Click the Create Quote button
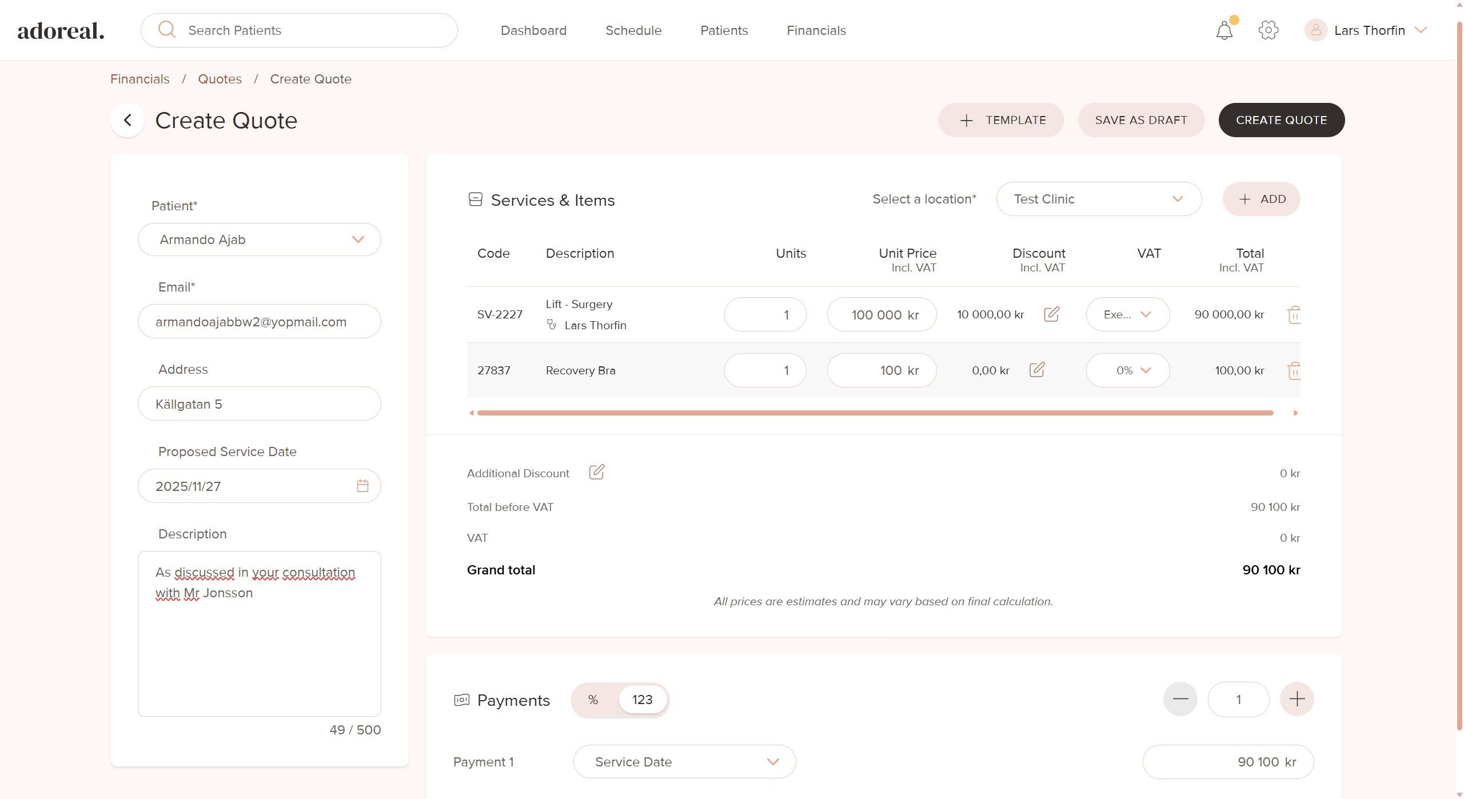The height and width of the screenshot is (799, 1464). coord(1281,120)
